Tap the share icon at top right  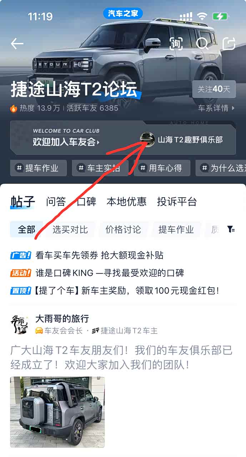tap(229, 44)
